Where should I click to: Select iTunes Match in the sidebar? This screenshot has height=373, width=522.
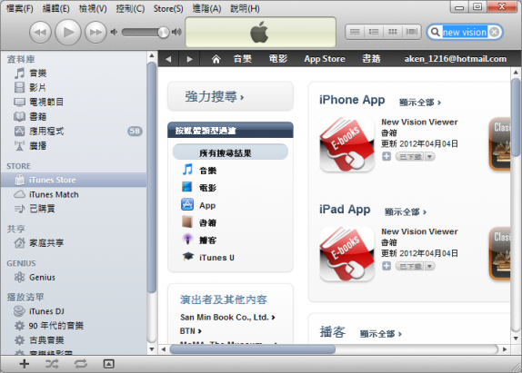pyautogui.click(x=54, y=194)
